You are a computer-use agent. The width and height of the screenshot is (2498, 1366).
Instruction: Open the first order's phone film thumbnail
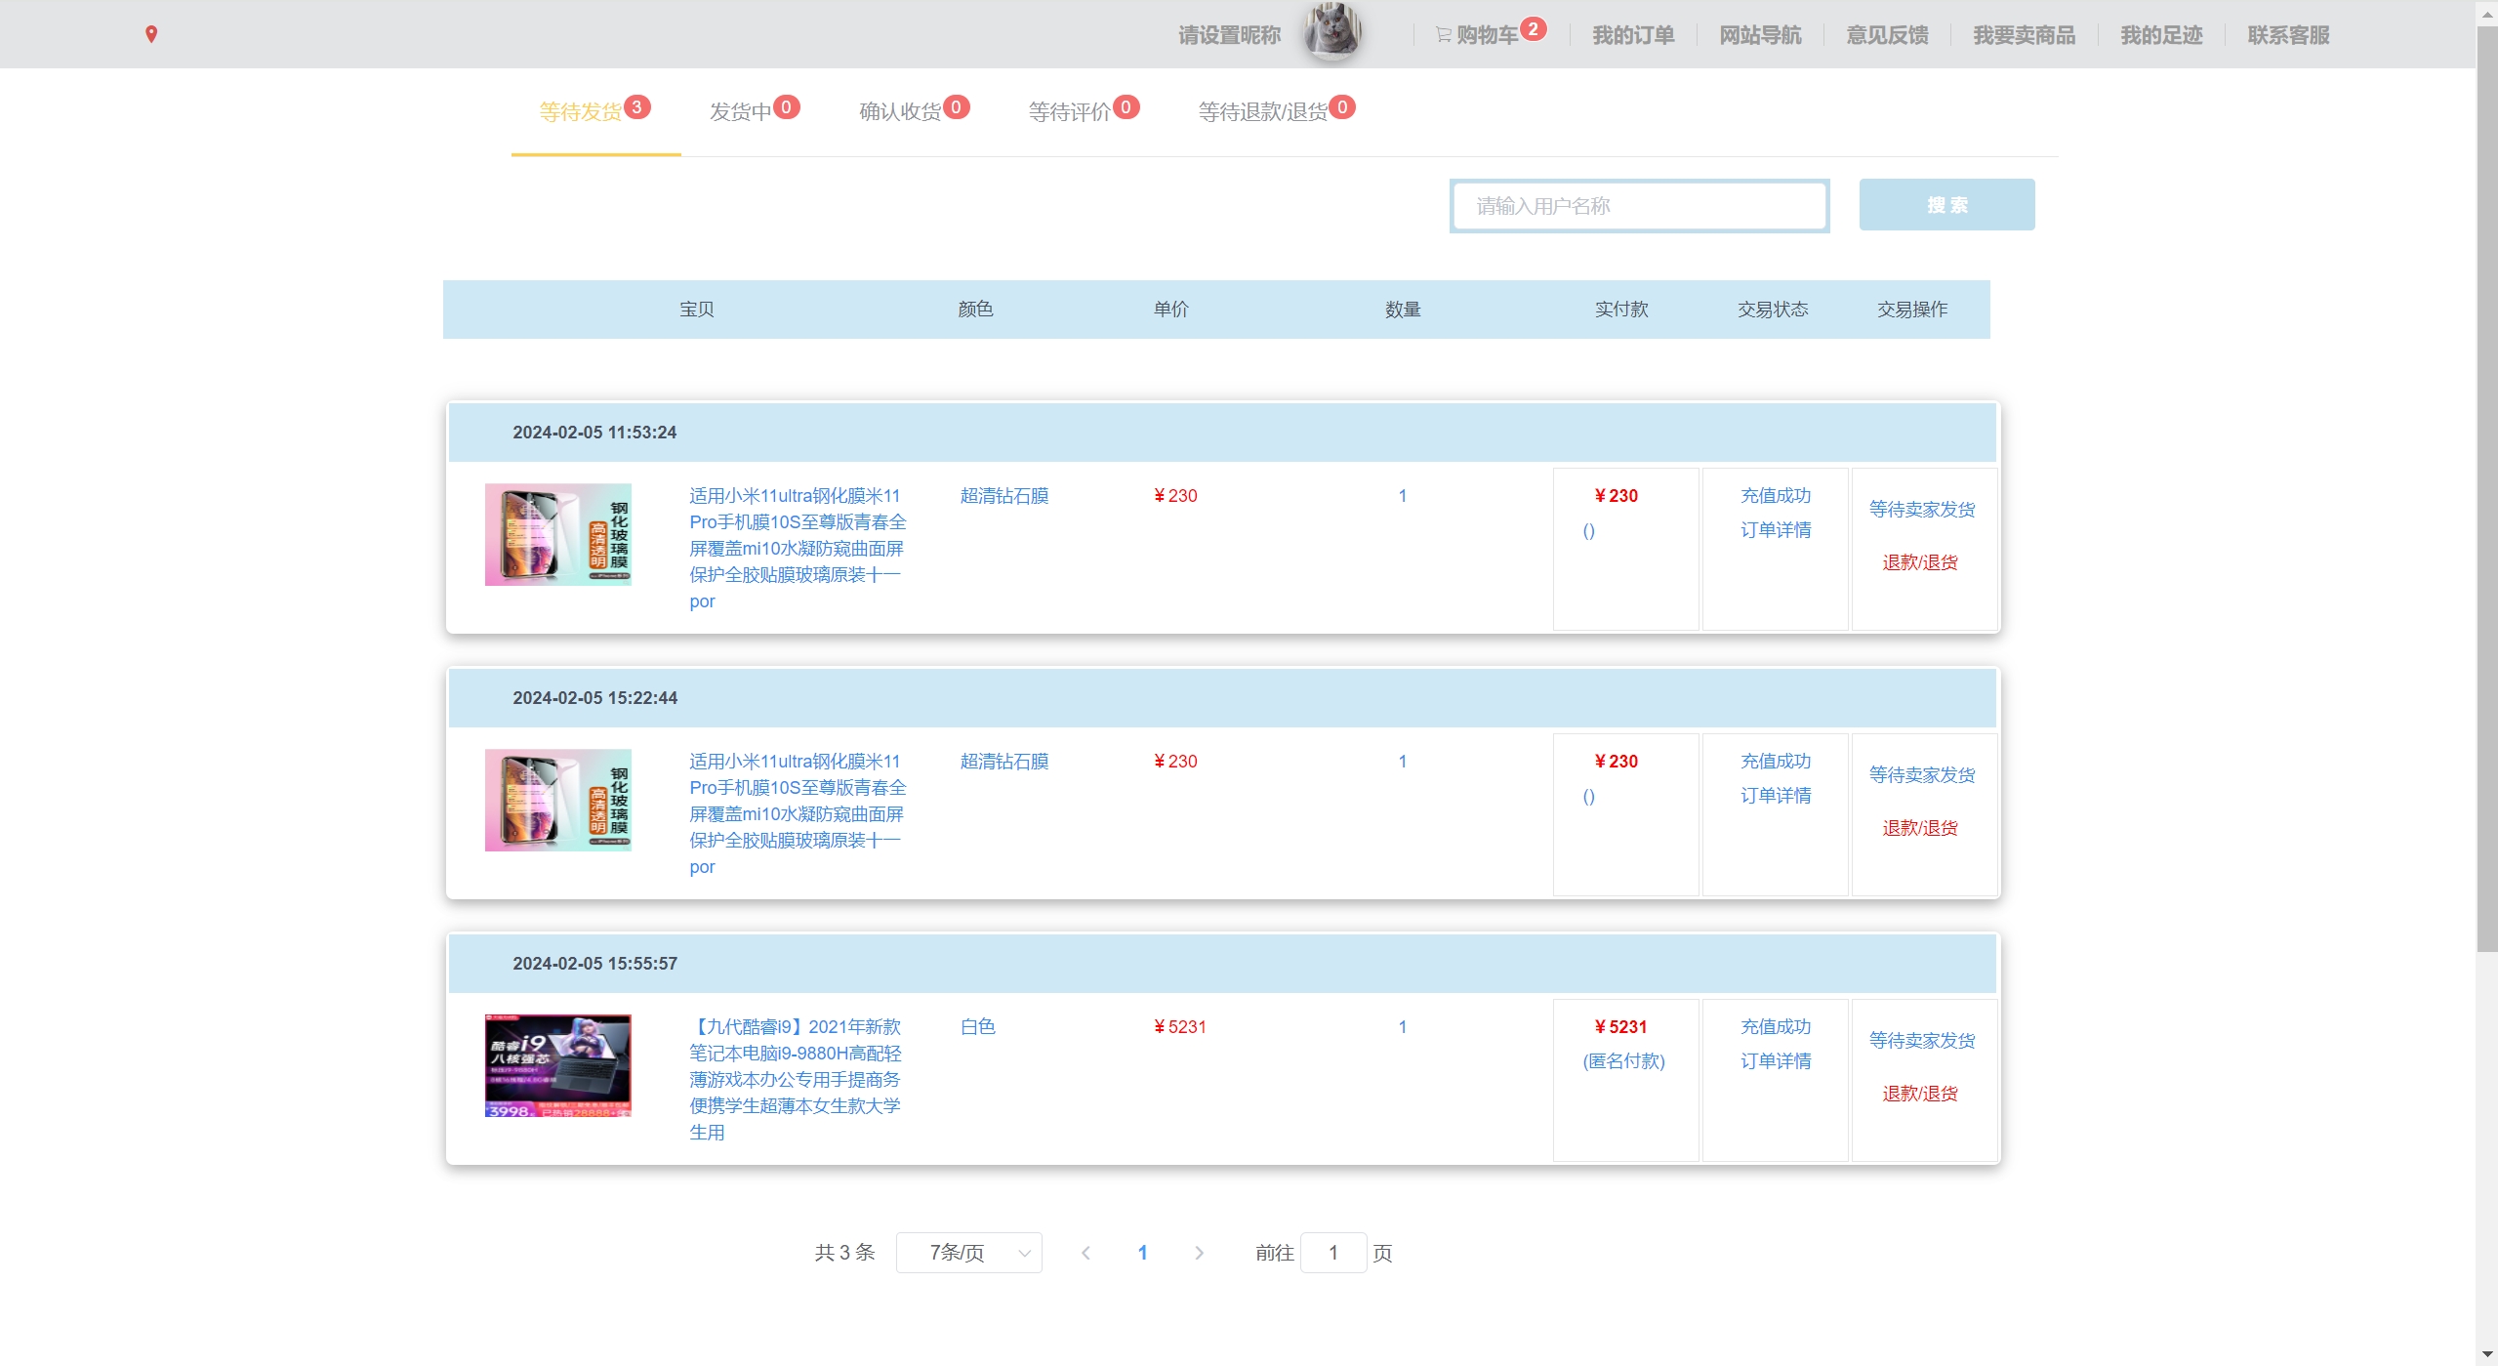coord(557,534)
